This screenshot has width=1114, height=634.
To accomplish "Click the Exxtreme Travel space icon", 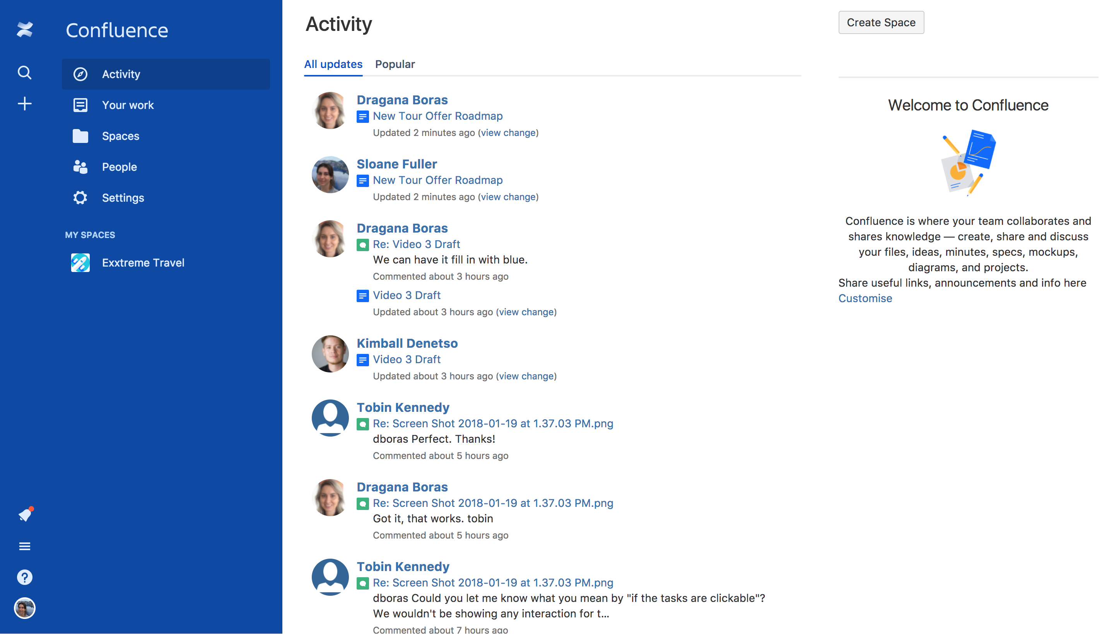I will tap(80, 263).
